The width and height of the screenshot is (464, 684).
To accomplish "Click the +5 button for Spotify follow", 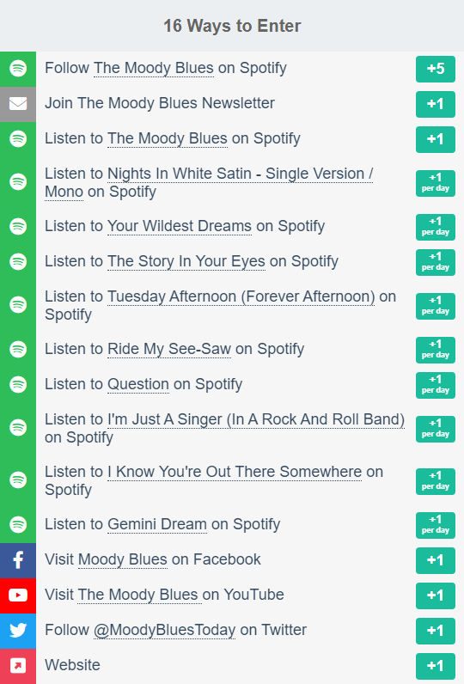I will coord(436,69).
